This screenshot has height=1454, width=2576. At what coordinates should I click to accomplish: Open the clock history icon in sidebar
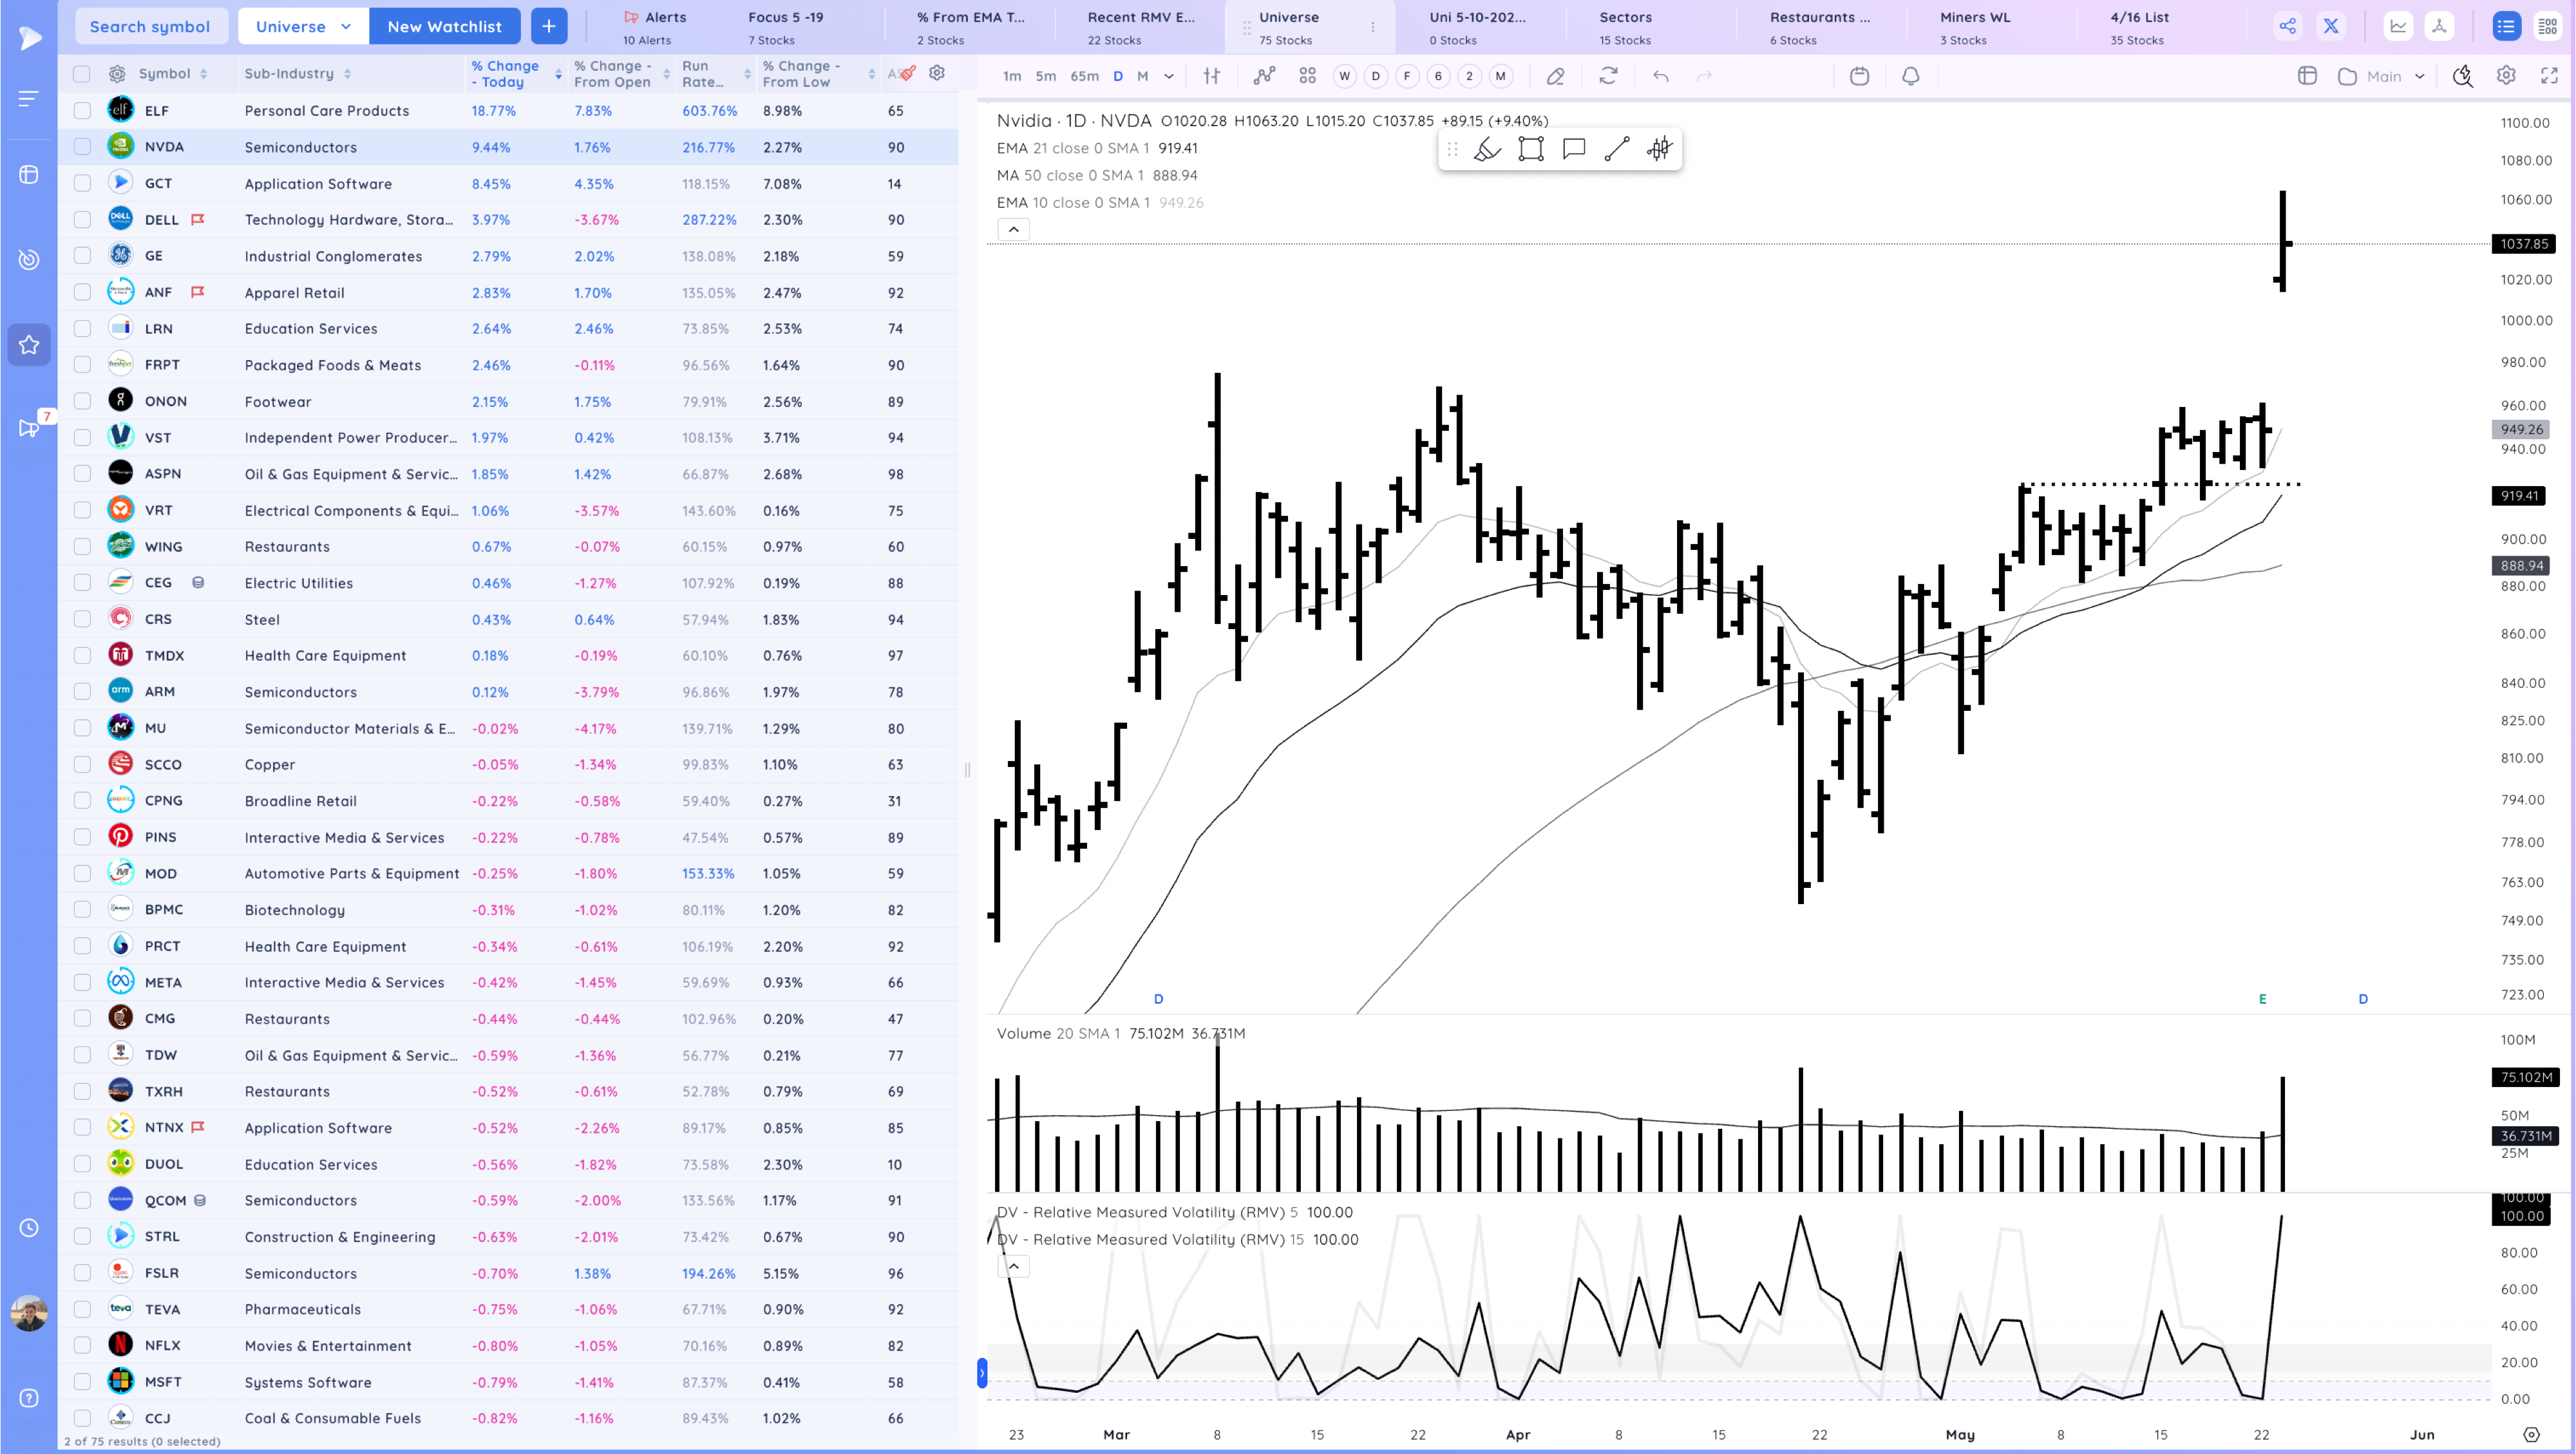pos(29,1227)
